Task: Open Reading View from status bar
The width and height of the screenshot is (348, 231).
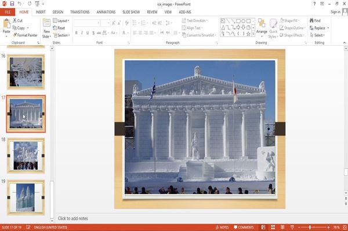Action: 282,227
